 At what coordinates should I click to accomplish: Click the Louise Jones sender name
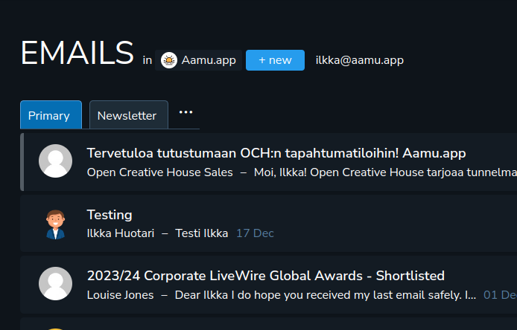click(121, 295)
